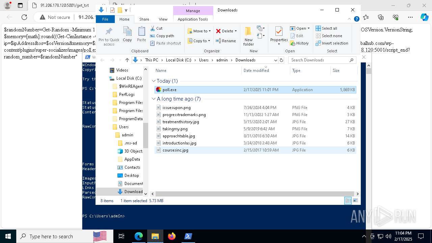Expand the Open button dropdown arrow

(308, 28)
